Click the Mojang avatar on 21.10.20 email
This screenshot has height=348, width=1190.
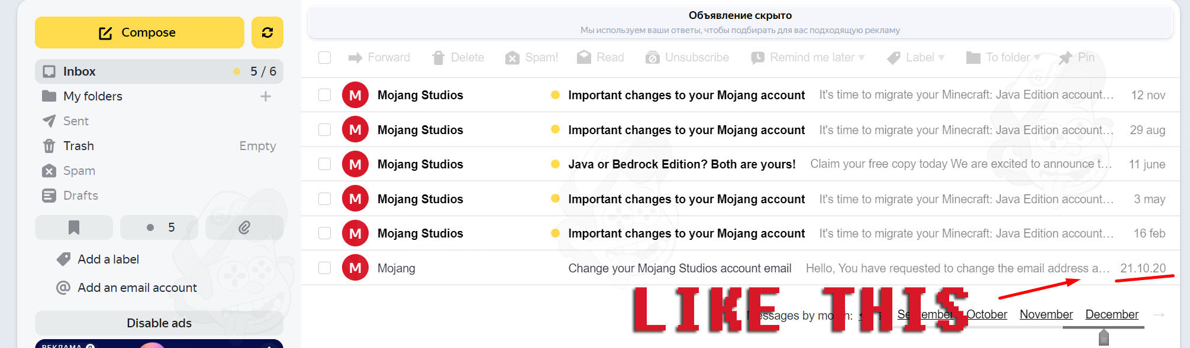click(x=355, y=268)
